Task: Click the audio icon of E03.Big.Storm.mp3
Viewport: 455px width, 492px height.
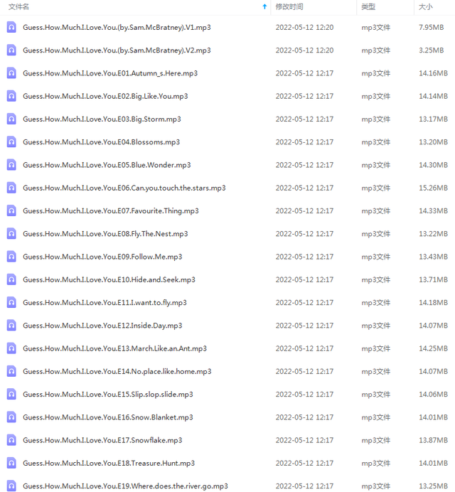Action: [x=11, y=119]
